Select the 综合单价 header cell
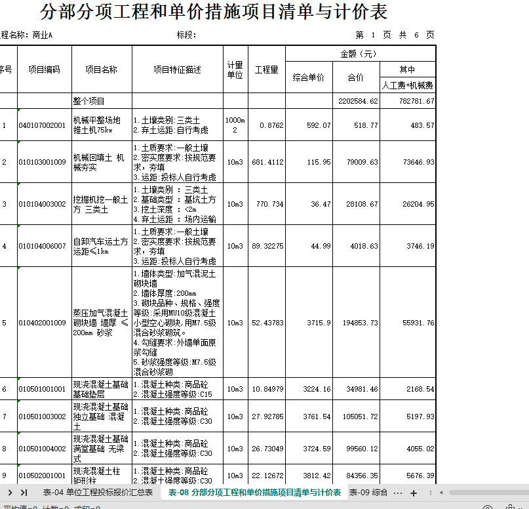The image size is (529, 509). point(309,77)
